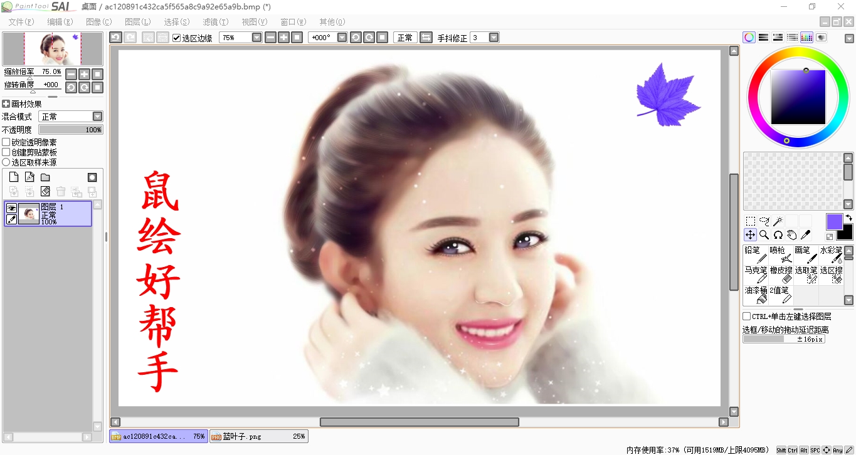This screenshot has height=455, width=856.
Task: Open 手抖修正 stabilizer dropdown
Action: pyautogui.click(x=494, y=38)
